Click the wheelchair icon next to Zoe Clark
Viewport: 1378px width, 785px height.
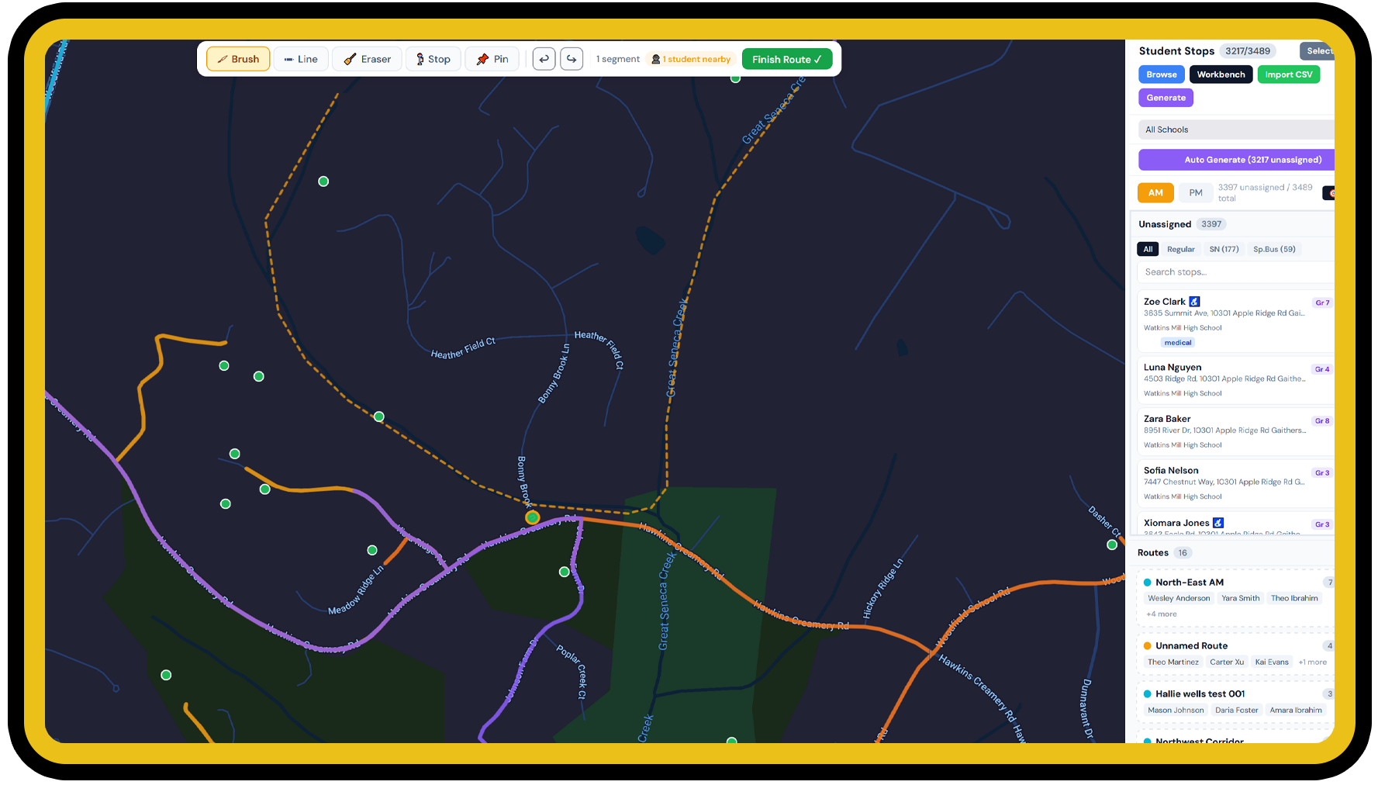coord(1194,301)
